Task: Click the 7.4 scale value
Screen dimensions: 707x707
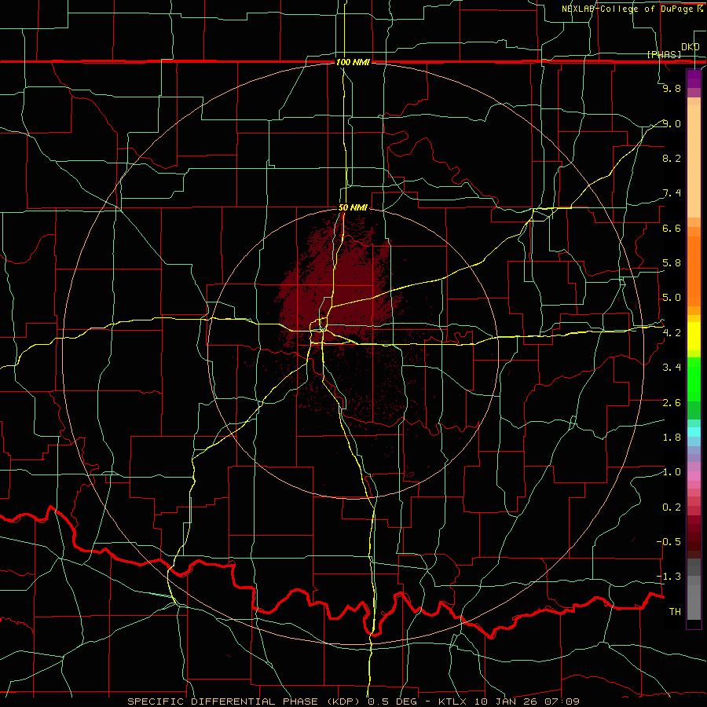Action: click(672, 193)
